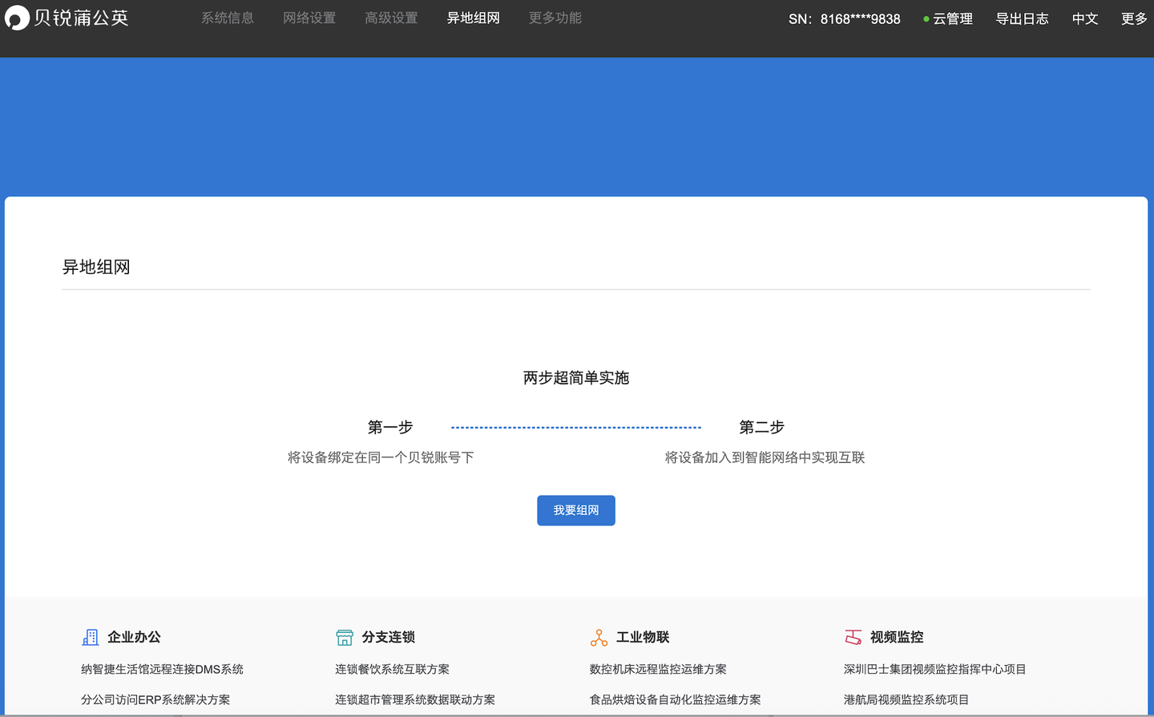
Task: Open 数控机床远程监控运维方案 link
Action: tap(658, 669)
